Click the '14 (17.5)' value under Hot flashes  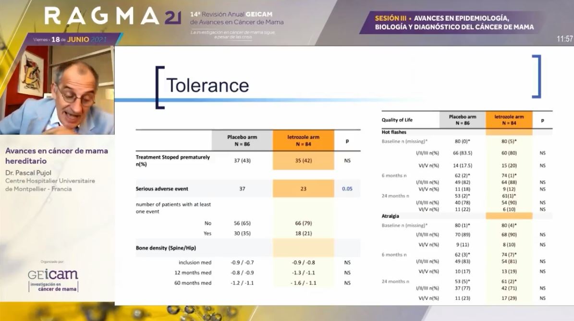coord(463,166)
